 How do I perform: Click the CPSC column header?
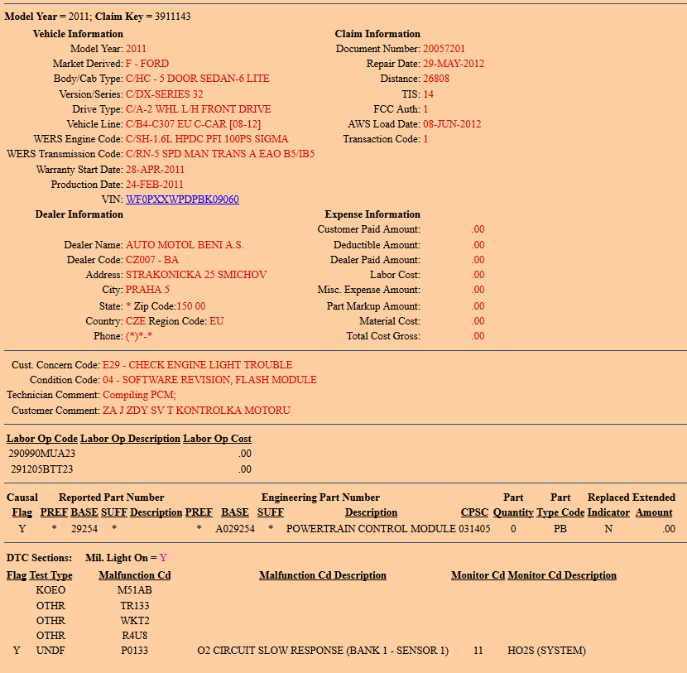(475, 512)
